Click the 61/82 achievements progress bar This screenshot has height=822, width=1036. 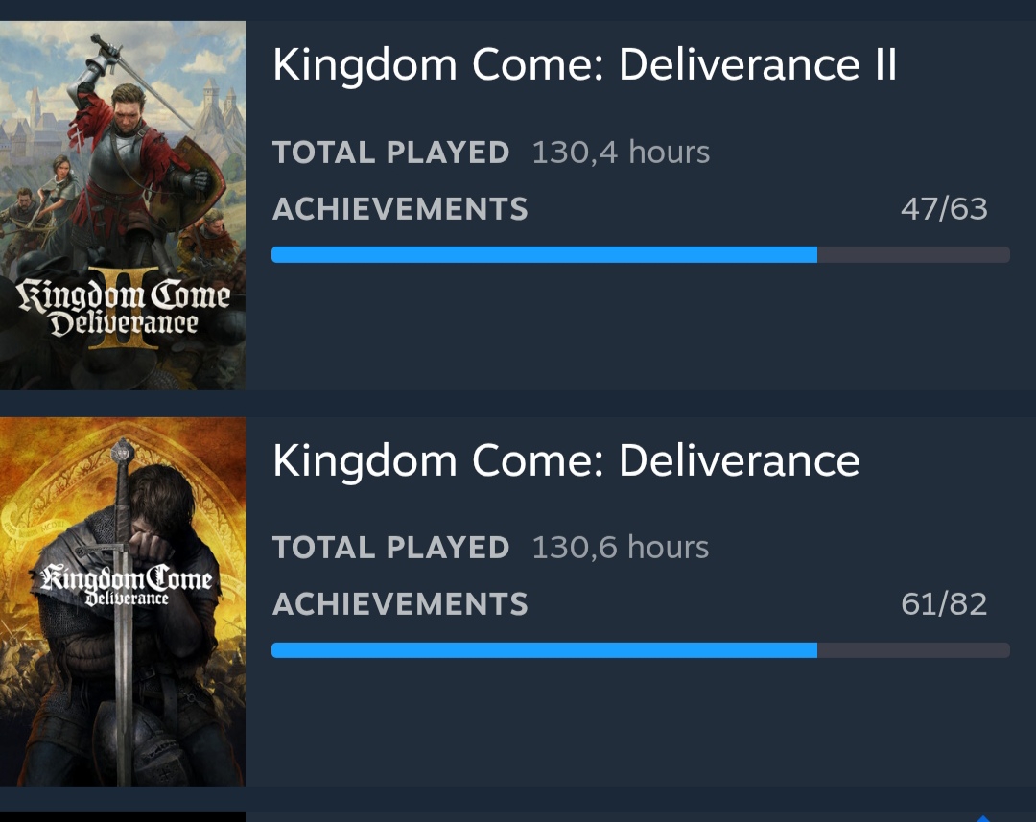pos(640,650)
